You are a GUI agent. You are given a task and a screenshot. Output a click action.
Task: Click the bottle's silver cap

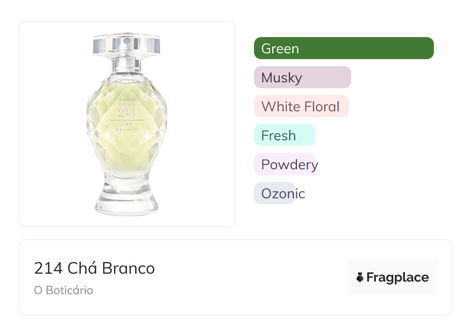(126, 44)
